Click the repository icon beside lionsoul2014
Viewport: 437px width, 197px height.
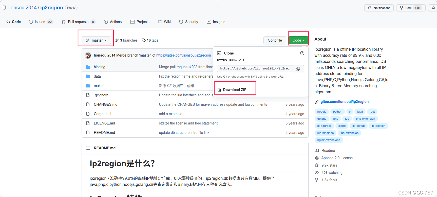(4, 8)
